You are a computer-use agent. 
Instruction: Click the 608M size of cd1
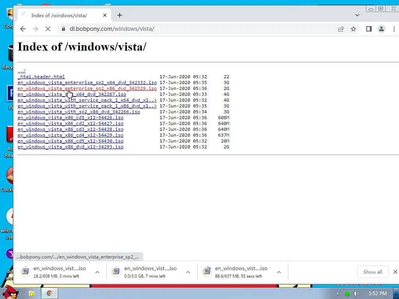click(224, 118)
